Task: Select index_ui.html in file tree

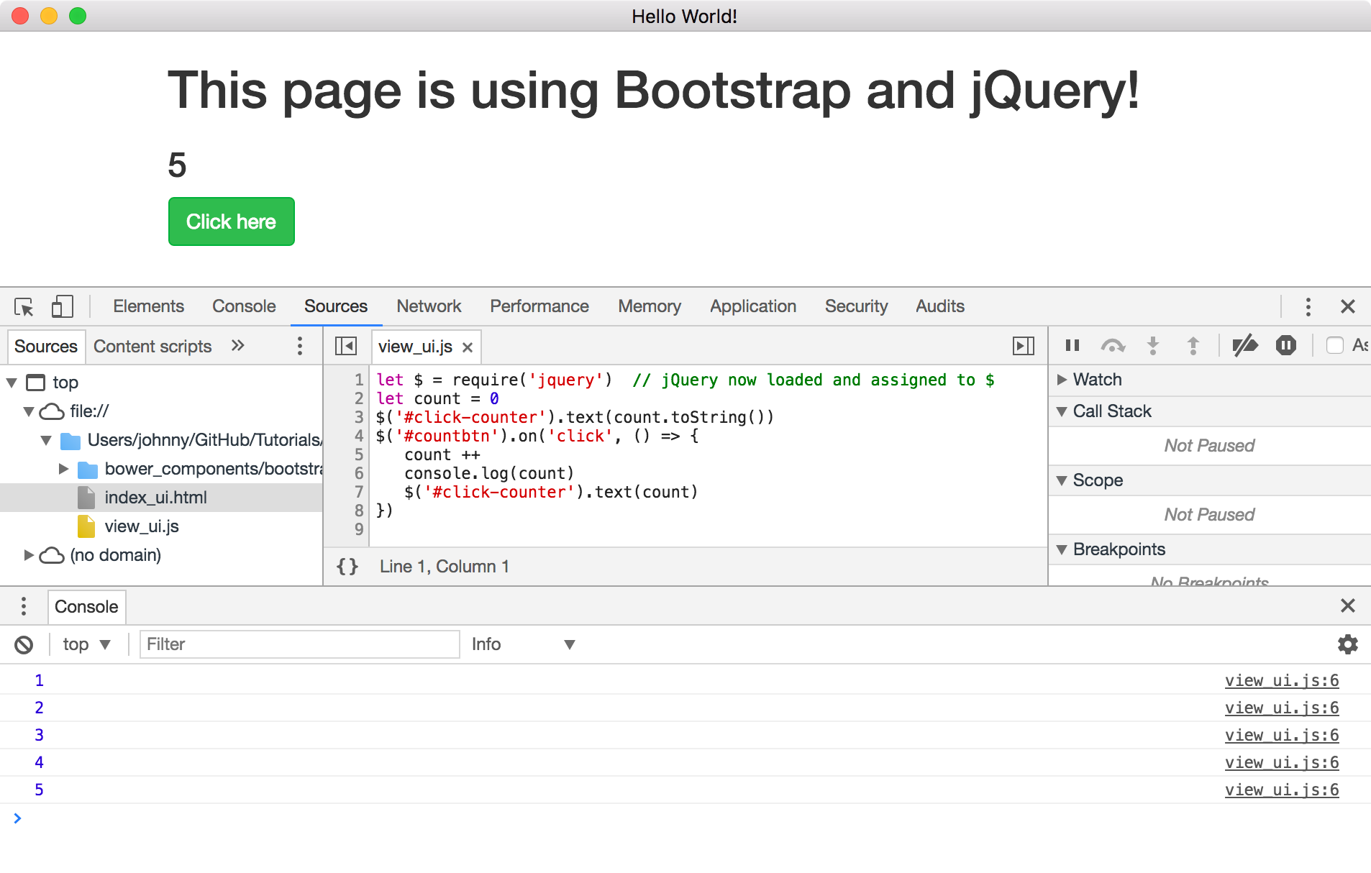Action: [x=155, y=498]
